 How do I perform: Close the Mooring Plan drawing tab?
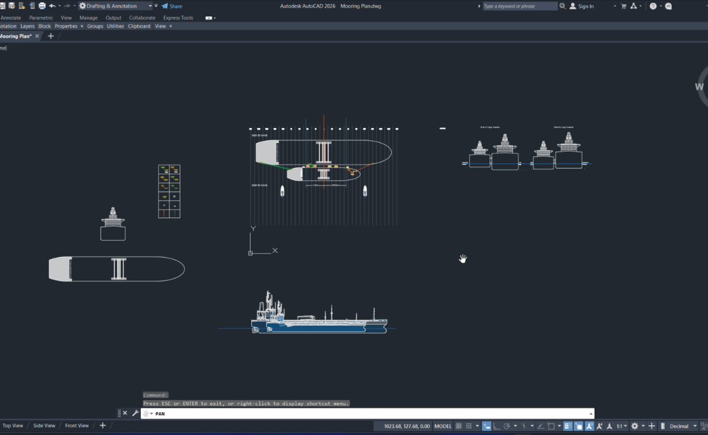(37, 36)
